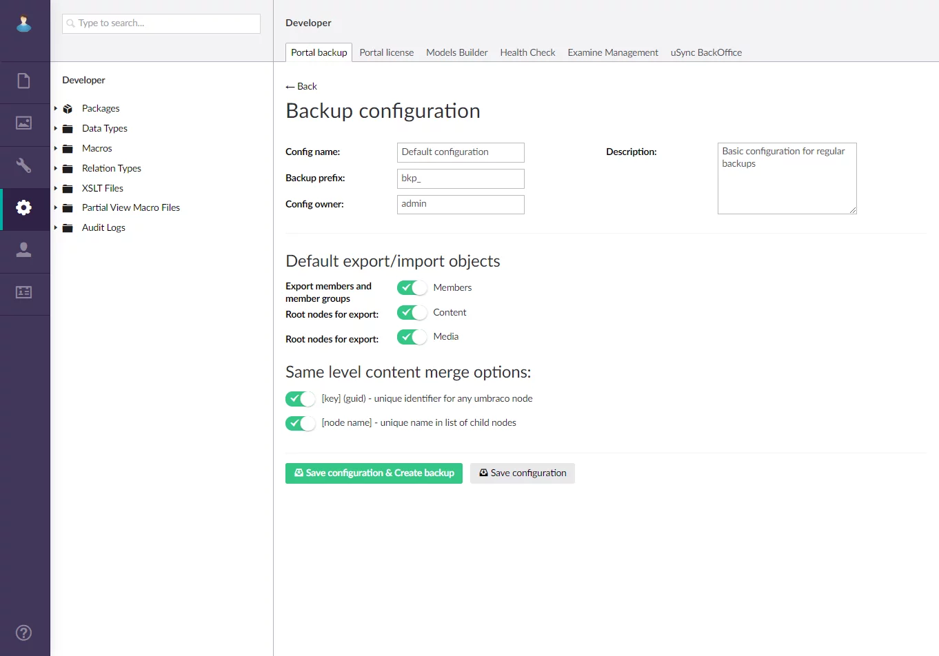This screenshot has width=939, height=656.
Task: Click the Backup prefix input field
Action: [461, 178]
